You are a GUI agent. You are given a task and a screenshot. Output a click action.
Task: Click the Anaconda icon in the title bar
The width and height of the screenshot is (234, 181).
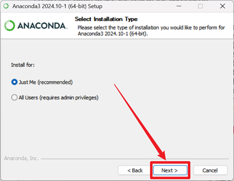click(6, 6)
